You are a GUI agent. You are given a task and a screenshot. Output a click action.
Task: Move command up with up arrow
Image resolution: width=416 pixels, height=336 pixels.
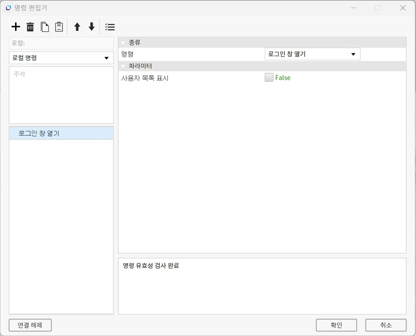(77, 27)
